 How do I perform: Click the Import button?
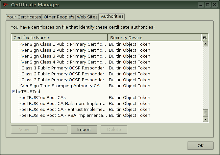(x=84, y=129)
